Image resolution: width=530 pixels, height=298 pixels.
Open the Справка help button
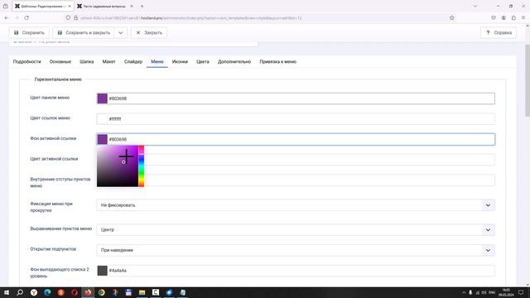pyautogui.click(x=499, y=33)
